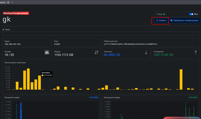Select the public key value text
This screenshot has height=119, width=201.
(x=131, y=44)
